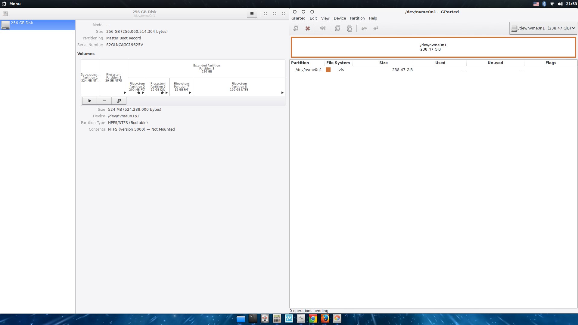Open additional partition options gear button
578x325 pixels.
(119, 101)
